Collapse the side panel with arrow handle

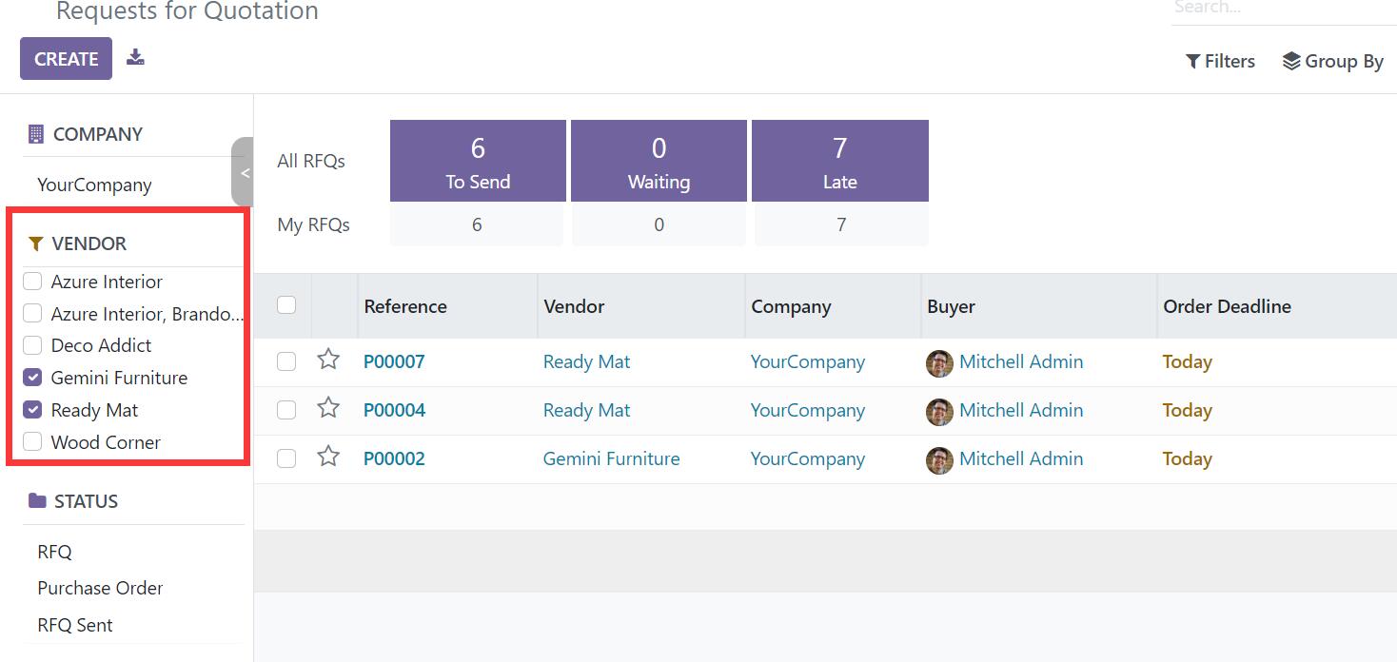pyautogui.click(x=244, y=172)
